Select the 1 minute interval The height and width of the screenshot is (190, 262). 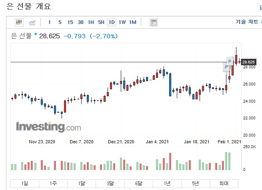coord(50,22)
